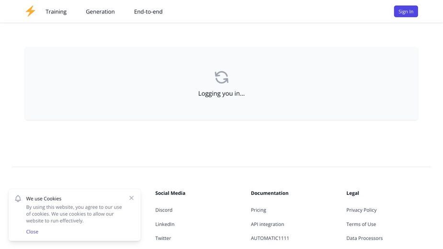This screenshot has height=249, width=443.
Task: Click the 'Logging you in...' text
Action: [221, 93]
